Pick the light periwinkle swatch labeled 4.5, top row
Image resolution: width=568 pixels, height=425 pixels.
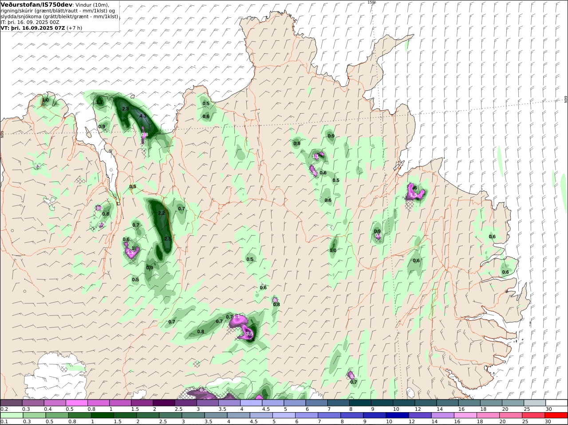[272, 403]
